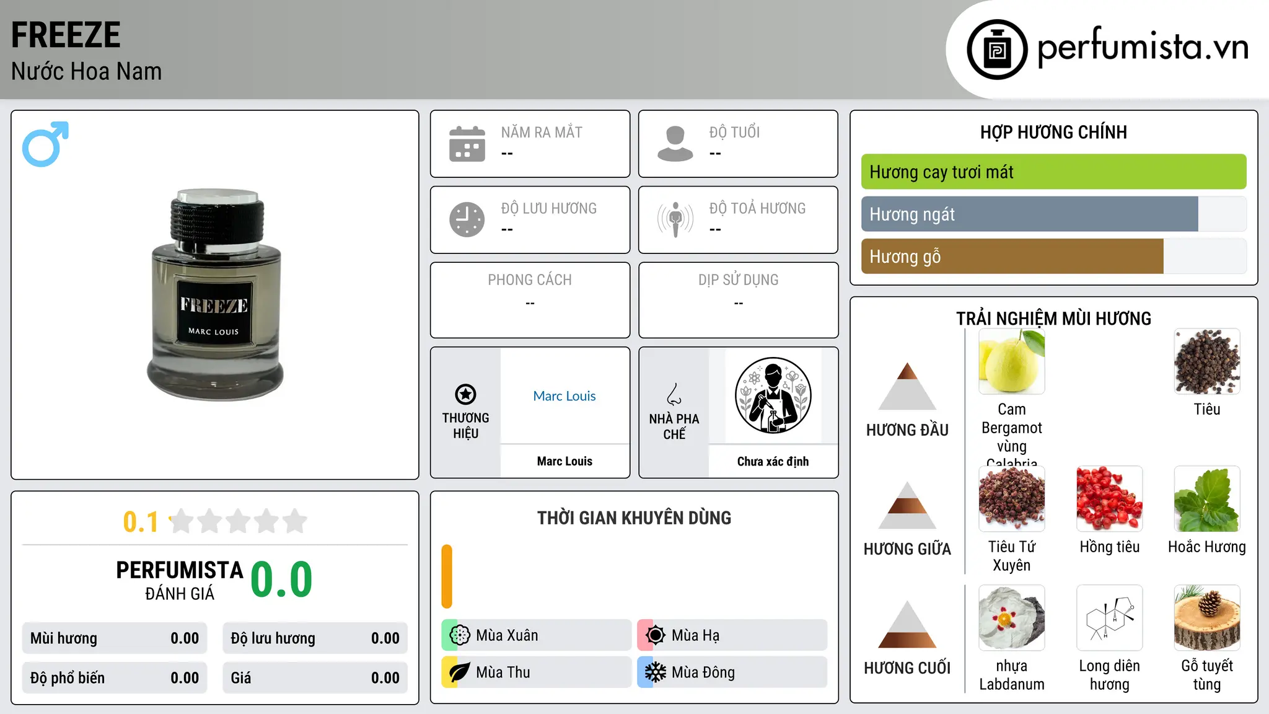Click the Trải Nghiệm Mùi Hương heading
Image resolution: width=1269 pixels, height=714 pixels.
point(1053,319)
